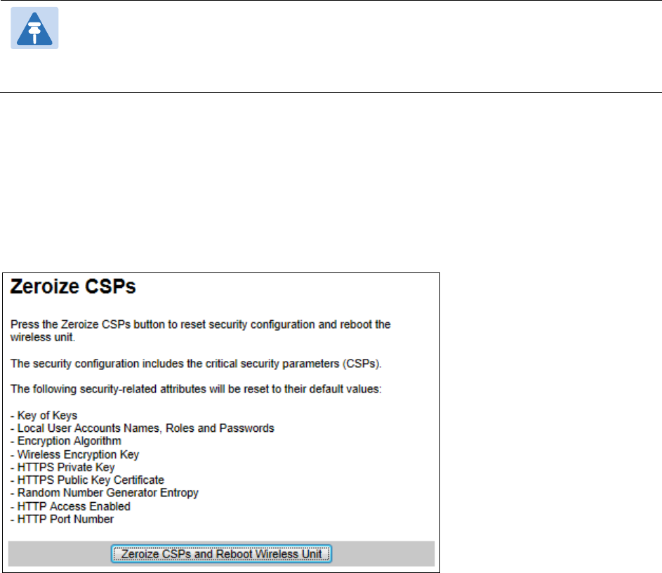
Task: Click the '- HTTPS Private Key' entry
Action: [x=62, y=467]
